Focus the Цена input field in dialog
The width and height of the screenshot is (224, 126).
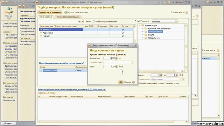(x=109, y=66)
